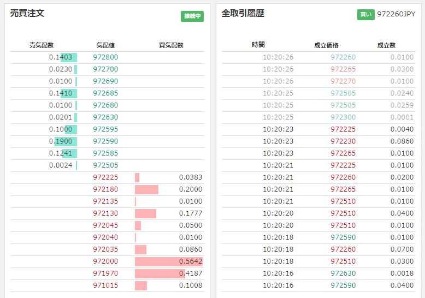The width and height of the screenshot is (425, 298).
Task: Click bid quantity 0.0500
Action: click(x=191, y=225)
